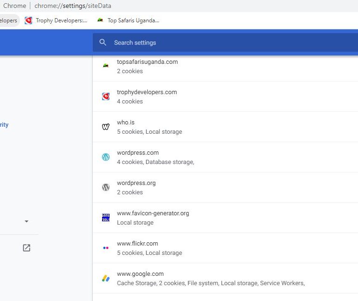Click '2 cookies' under wordpress.org
Viewport: 358px width, 301px height.
[130, 192]
